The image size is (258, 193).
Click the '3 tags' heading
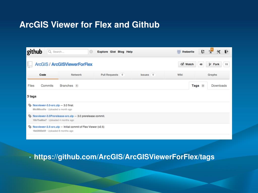click(31, 96)
